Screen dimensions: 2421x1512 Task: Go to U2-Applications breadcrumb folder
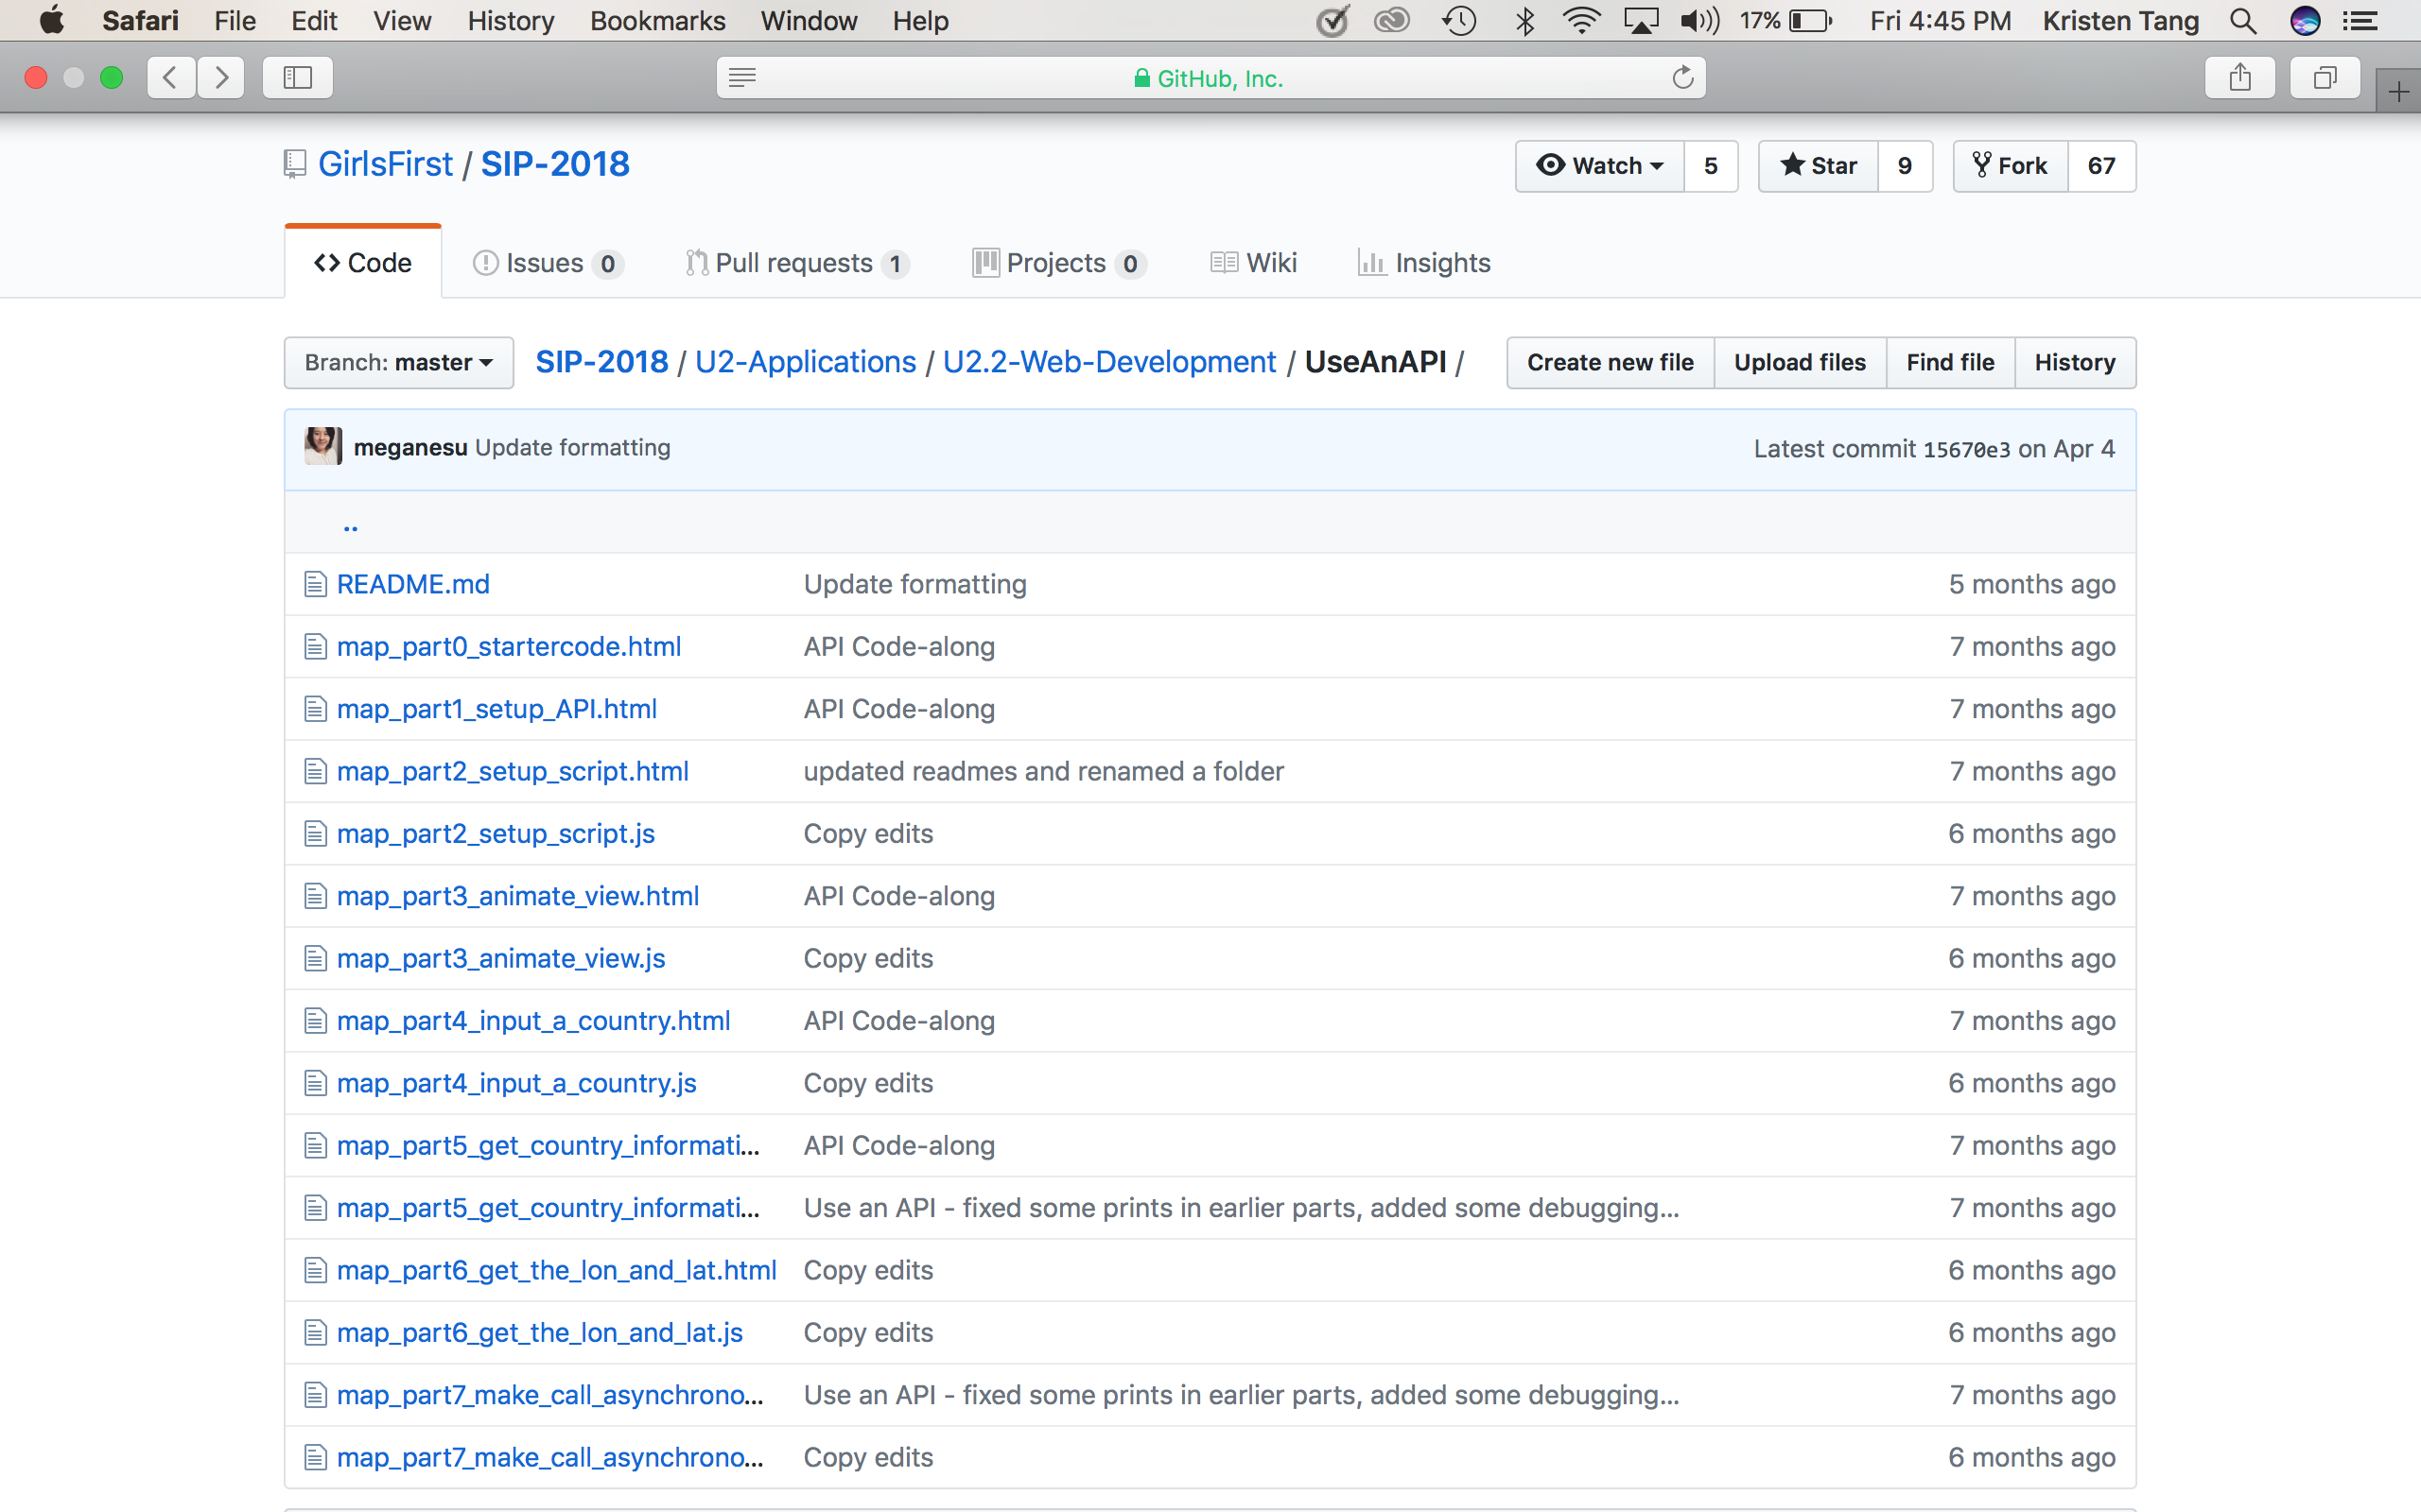coord(806,362)
